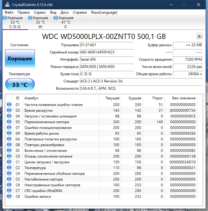Click the status icon for attribute C5
The height and width of the screenshot is (211, 208).
tap(9, 179)
